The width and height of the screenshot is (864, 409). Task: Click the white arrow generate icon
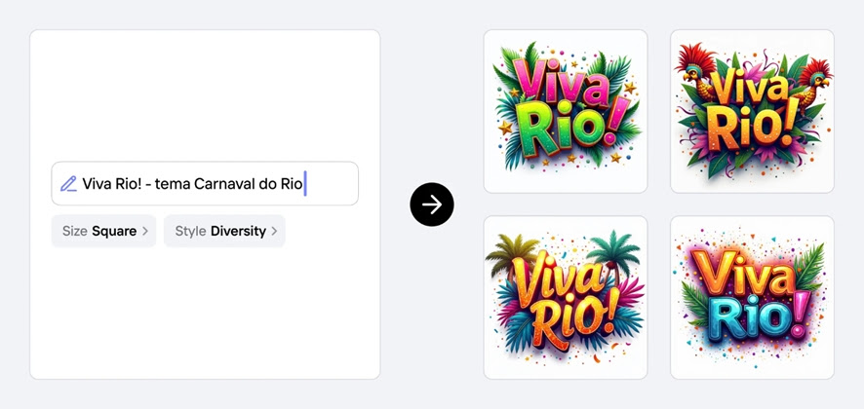[x=432, y=204]
